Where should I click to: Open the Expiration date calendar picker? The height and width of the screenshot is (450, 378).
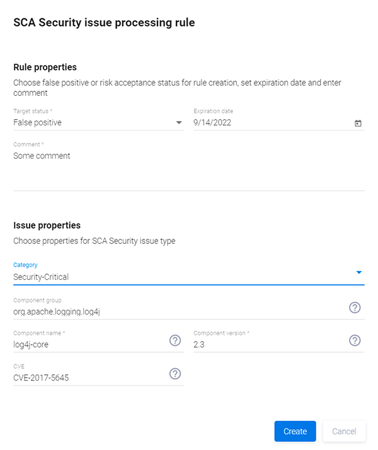358,123
